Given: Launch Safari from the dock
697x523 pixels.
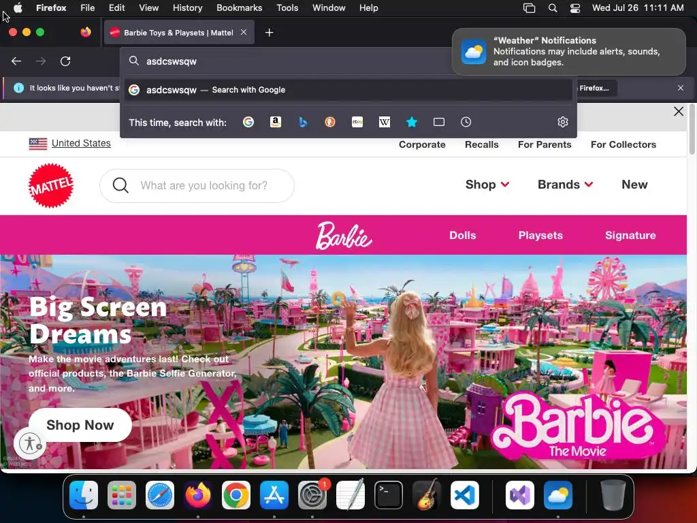Looking at the screenshot, I should 160,495.
